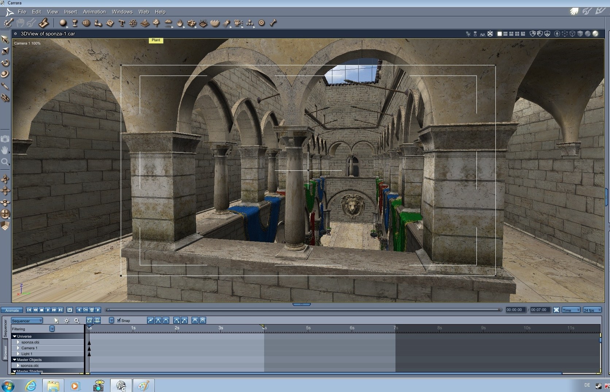Viewport: 610px width, 392px height.
Task: Toggle the Snap checkbox
Action: 119,320
